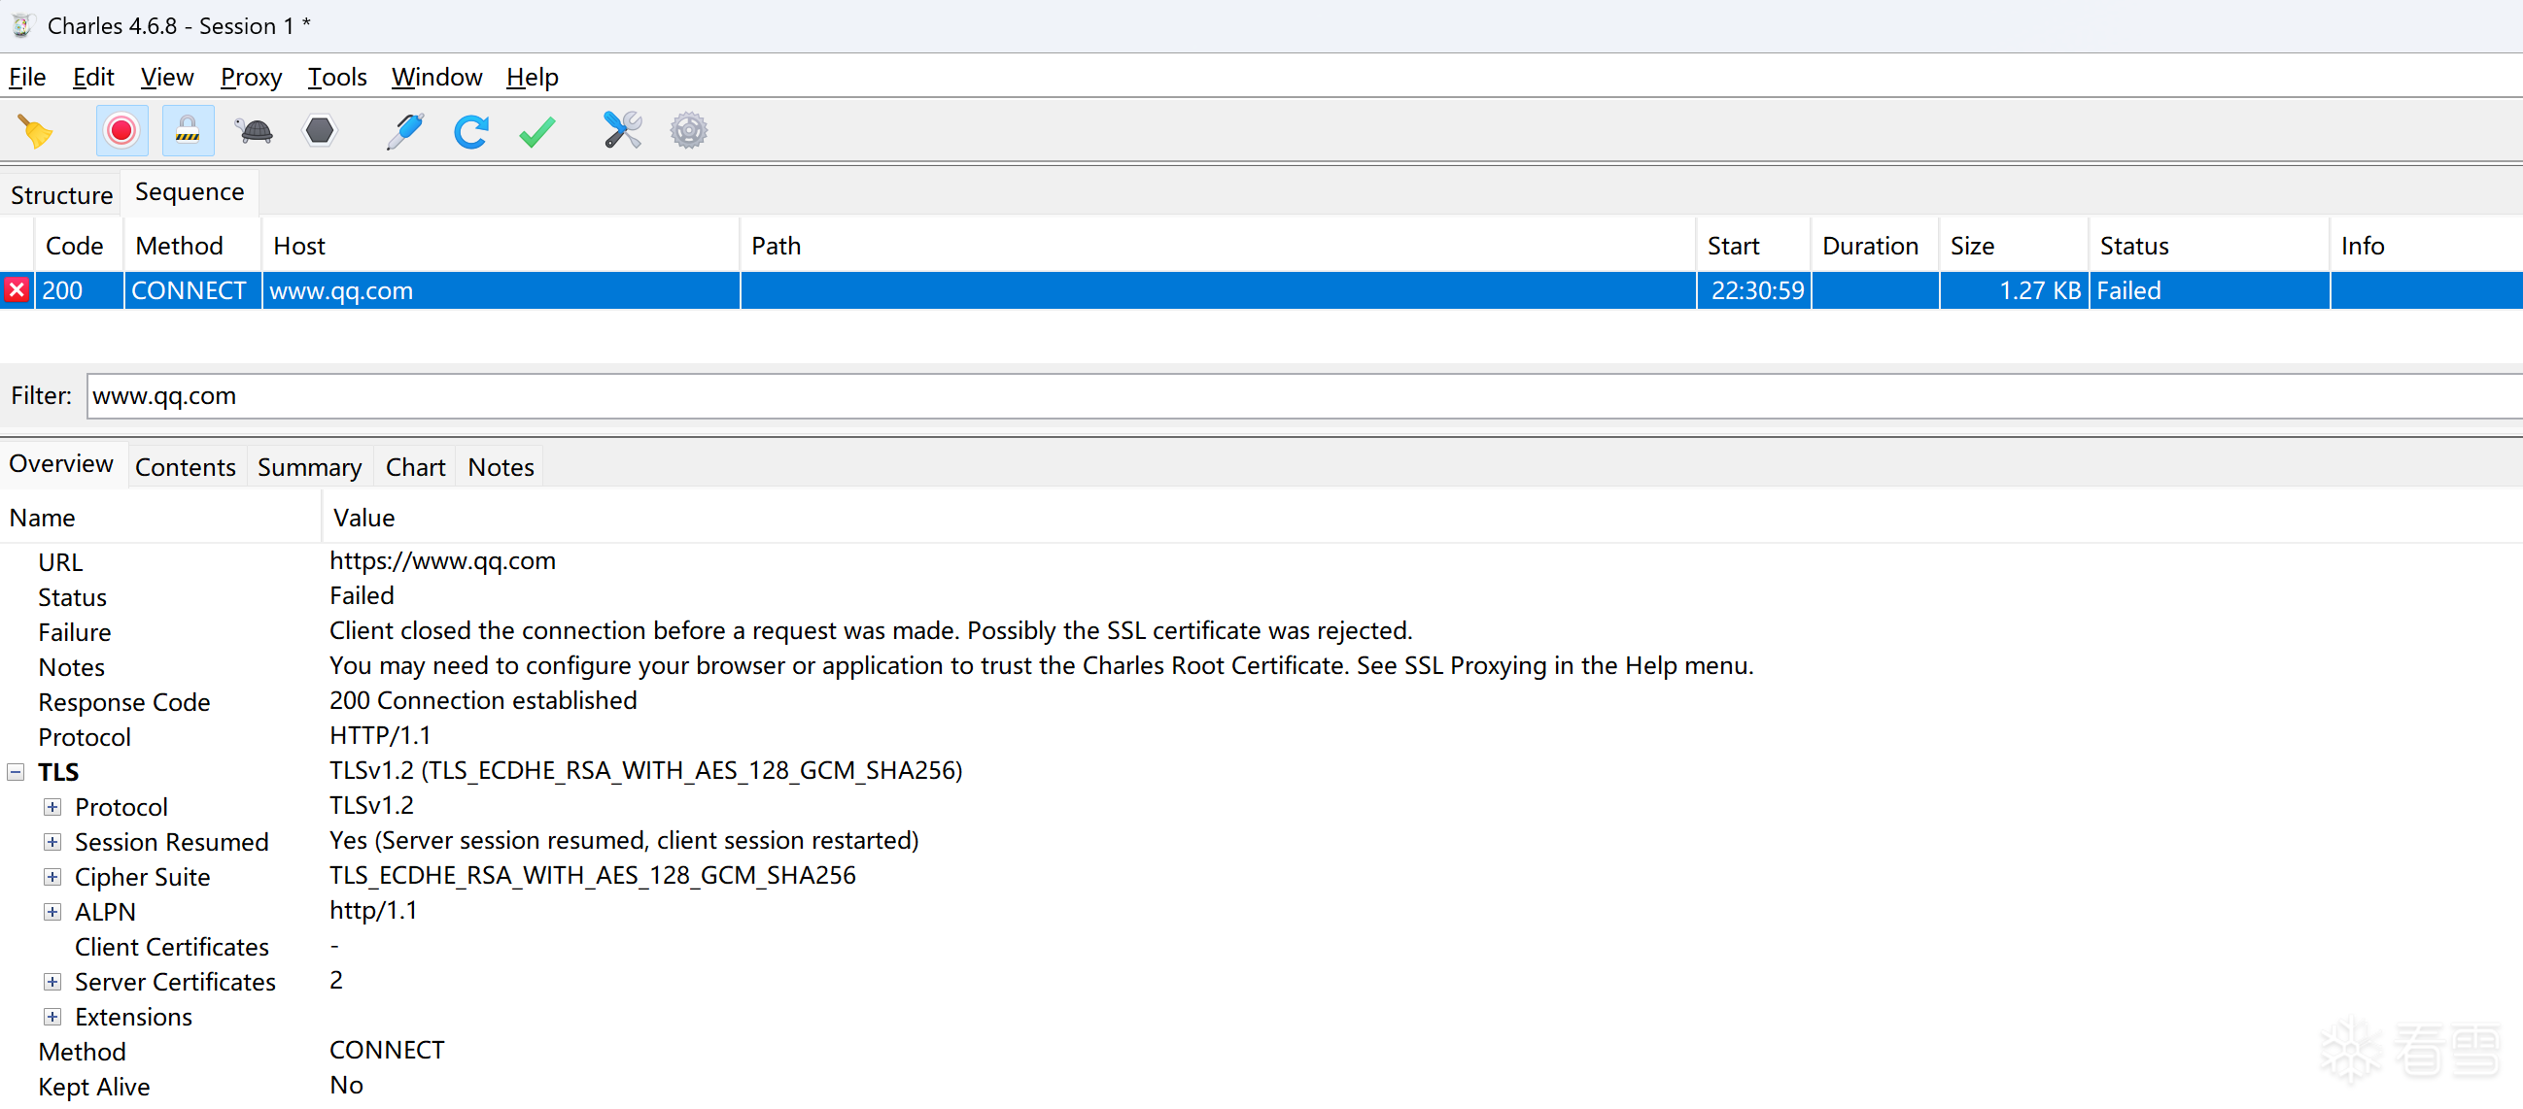Open the Proxy menu
Image resolution: width=2523 pixels, height=1109 pixels.
pos(251,78)
